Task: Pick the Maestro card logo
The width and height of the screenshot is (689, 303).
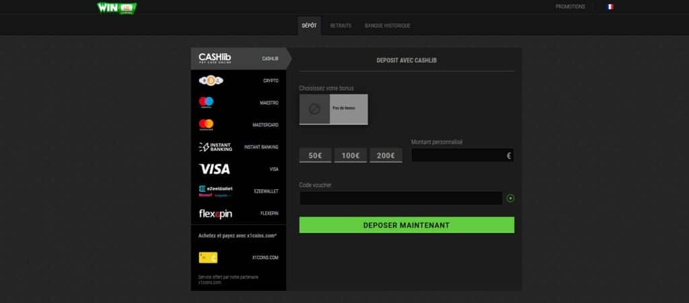Action: tap(206, 102)
